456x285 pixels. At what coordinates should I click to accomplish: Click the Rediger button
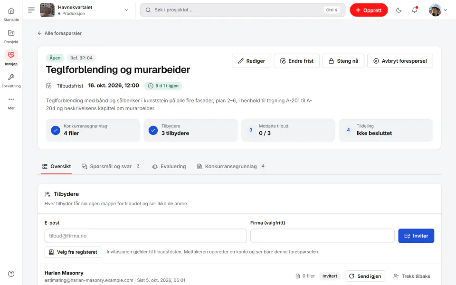click(x=251, y=61)
